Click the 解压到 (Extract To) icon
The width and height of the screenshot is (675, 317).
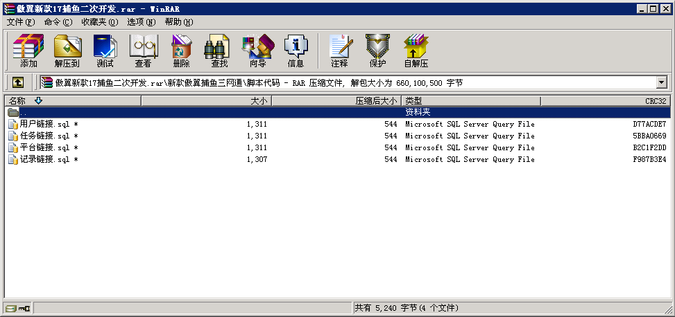67,51
